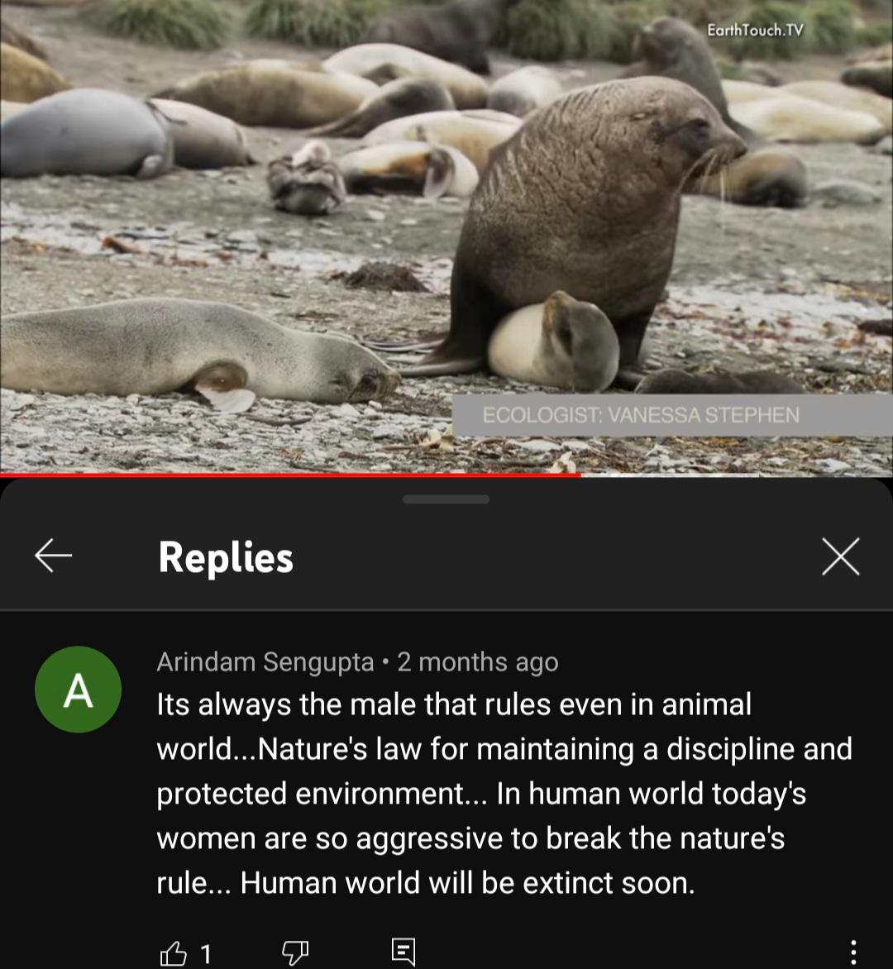
Task: Click the '2 months ago' timestamp
Action: [x=478, y=662]
